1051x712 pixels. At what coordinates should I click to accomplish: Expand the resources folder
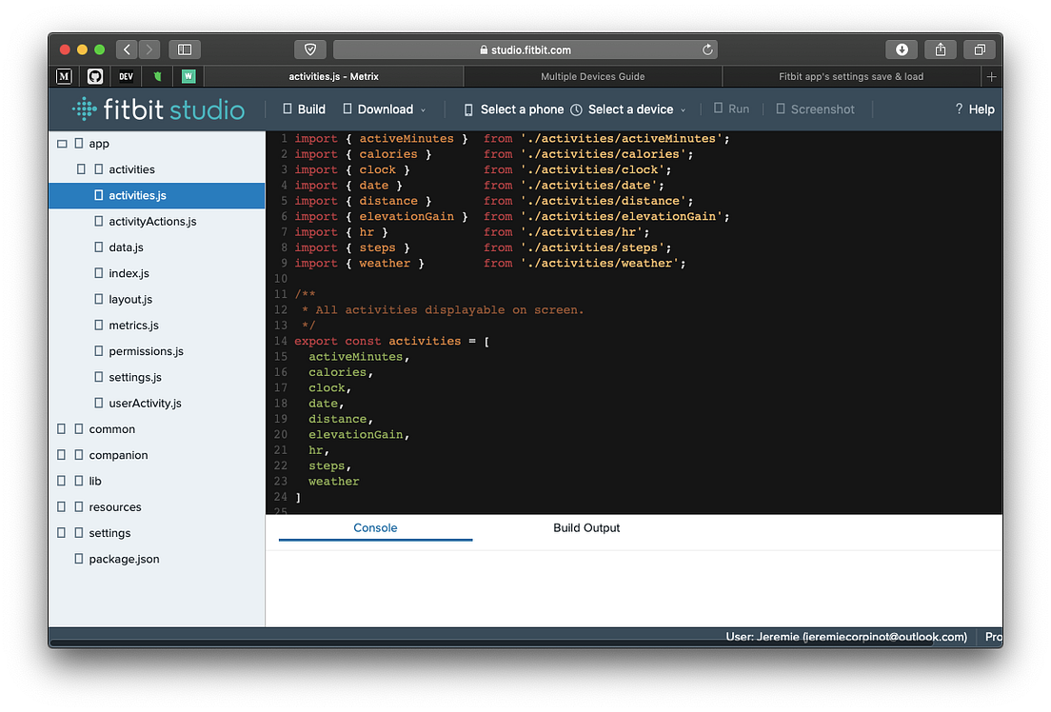pyautogui.click(x=62, y=506)
